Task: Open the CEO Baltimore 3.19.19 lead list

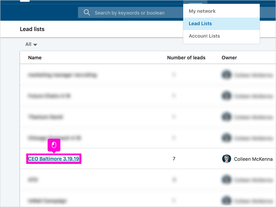Action: (53, 159)
